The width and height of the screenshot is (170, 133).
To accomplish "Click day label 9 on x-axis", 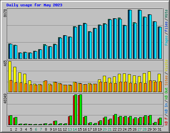I will [x=51, y=129].
